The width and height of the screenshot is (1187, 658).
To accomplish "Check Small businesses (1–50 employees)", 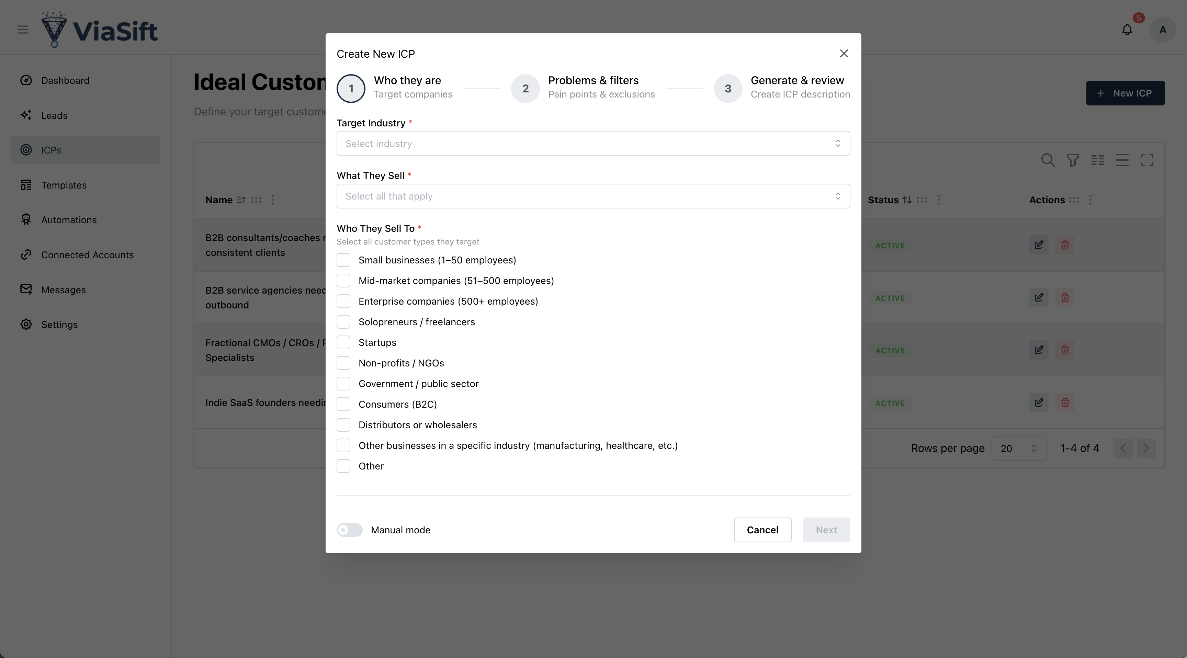I will (x=343, y=260).
